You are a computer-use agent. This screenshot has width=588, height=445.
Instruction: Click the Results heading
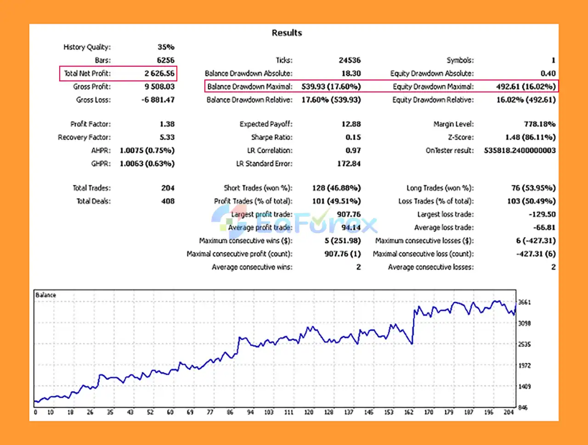(287, 33)
